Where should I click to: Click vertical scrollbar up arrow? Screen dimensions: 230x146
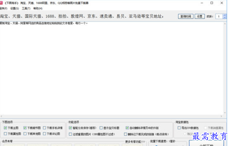pos(225,24)
